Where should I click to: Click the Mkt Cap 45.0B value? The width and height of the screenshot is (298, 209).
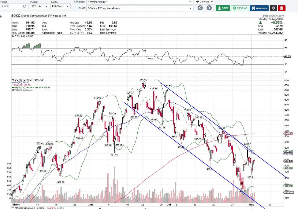point(89,23)
